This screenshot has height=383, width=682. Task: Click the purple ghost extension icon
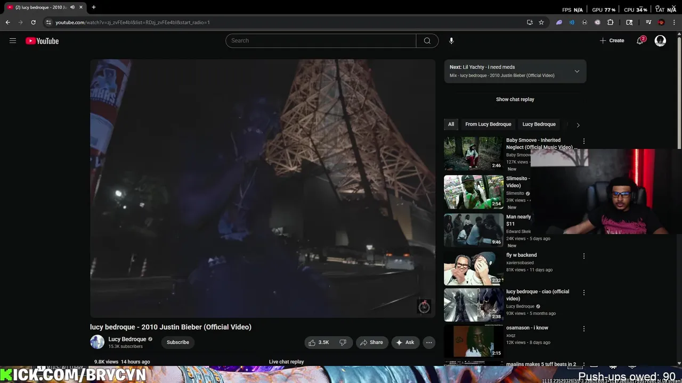(559, 22)
